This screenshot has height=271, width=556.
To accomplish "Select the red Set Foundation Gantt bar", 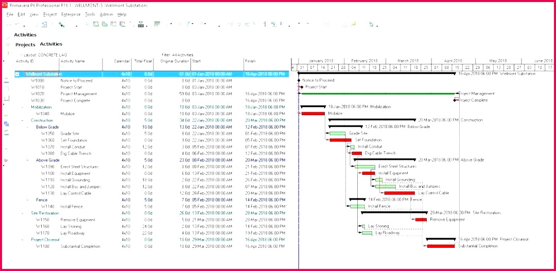I will tap(340, 140).
